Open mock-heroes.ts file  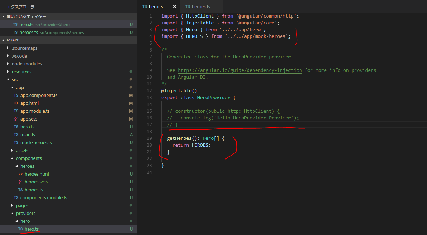(x=36, y=143)
